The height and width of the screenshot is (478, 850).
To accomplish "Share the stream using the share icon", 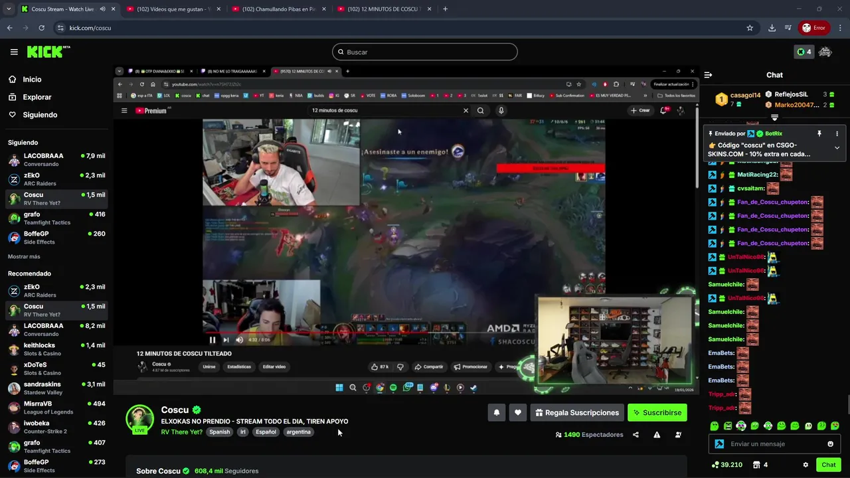I will tap(636, 435).
